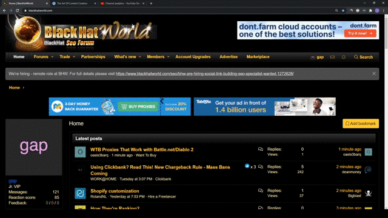
Task: Click replies icon on Shopify customization row
Action: pos(260,191)
